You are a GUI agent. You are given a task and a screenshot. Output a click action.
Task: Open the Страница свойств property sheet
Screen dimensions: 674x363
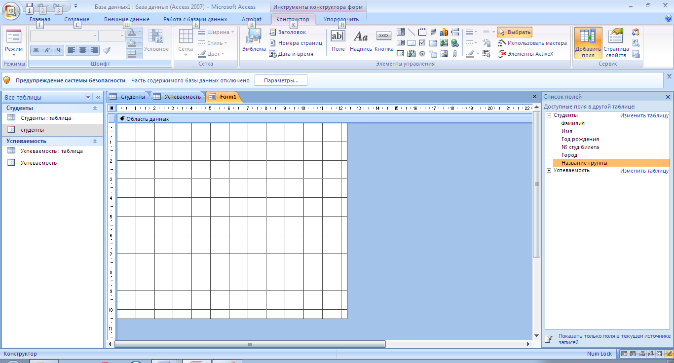pos(616,43)
